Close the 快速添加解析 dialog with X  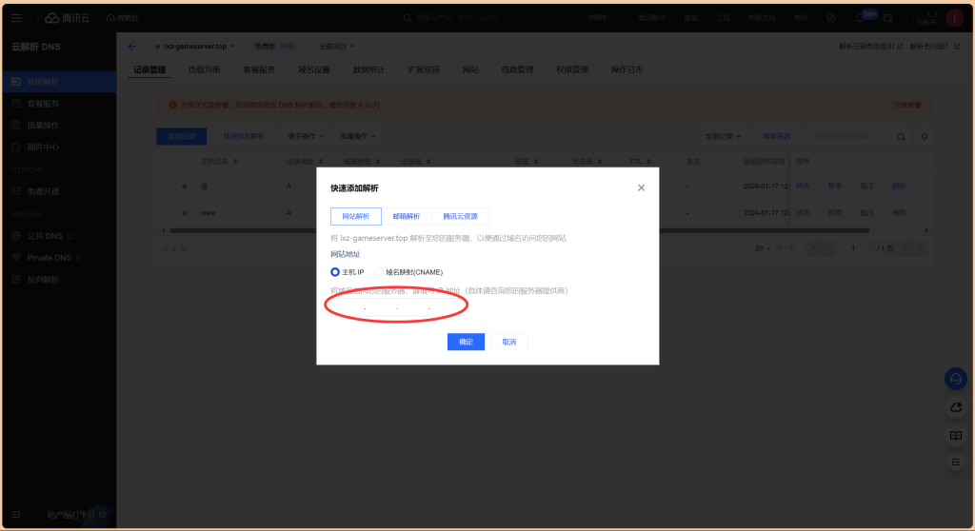tap(641, 187)
